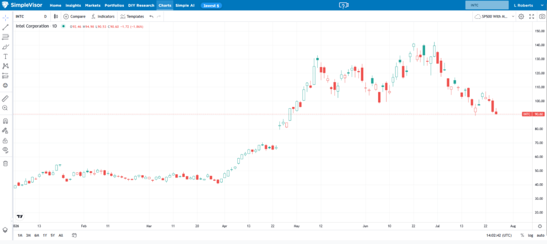547x244 pixels.
Task: Open the Home menu item
Action: click(56, 5)
